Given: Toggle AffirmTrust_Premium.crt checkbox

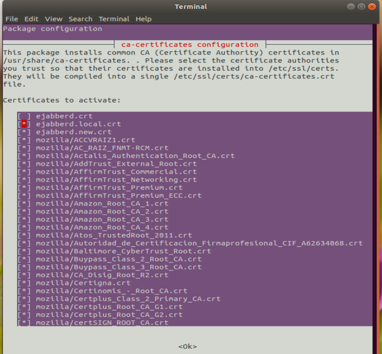Looking at the screenshot, I should click(24, 187).
